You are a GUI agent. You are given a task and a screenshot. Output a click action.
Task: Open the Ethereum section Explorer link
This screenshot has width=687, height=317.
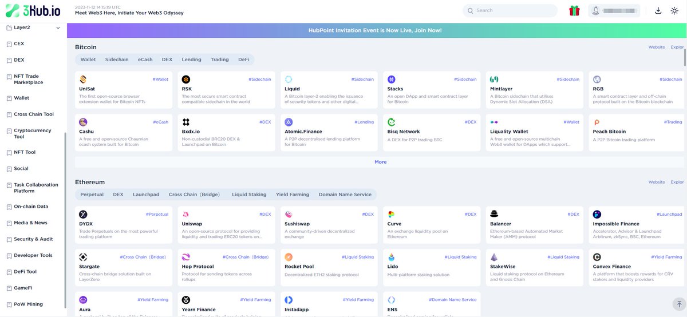[x=678, y=183]
